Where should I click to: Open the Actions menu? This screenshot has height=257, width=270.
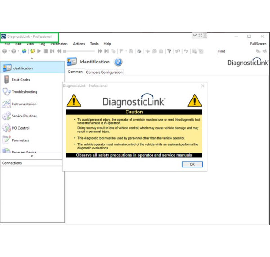(79, 44)
